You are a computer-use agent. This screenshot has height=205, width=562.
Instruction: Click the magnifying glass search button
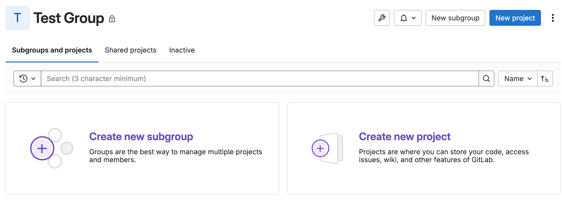pyautogui.click(x=486, y=78)
